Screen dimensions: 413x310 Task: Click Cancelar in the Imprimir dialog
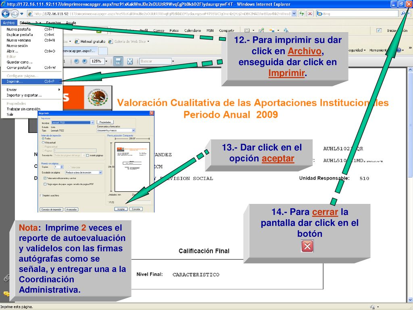point(136,209)
